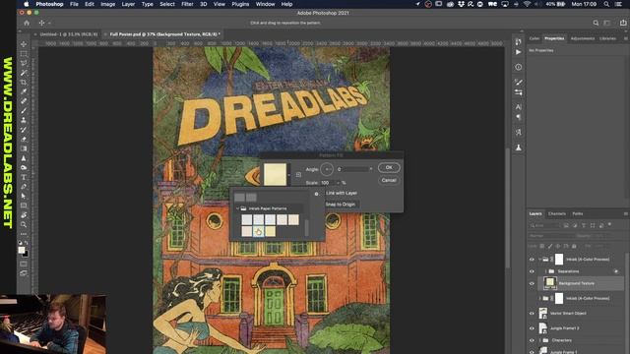Select the Lasso tool
This screenshot has height=354, width=630.
(x=24, y=63)
